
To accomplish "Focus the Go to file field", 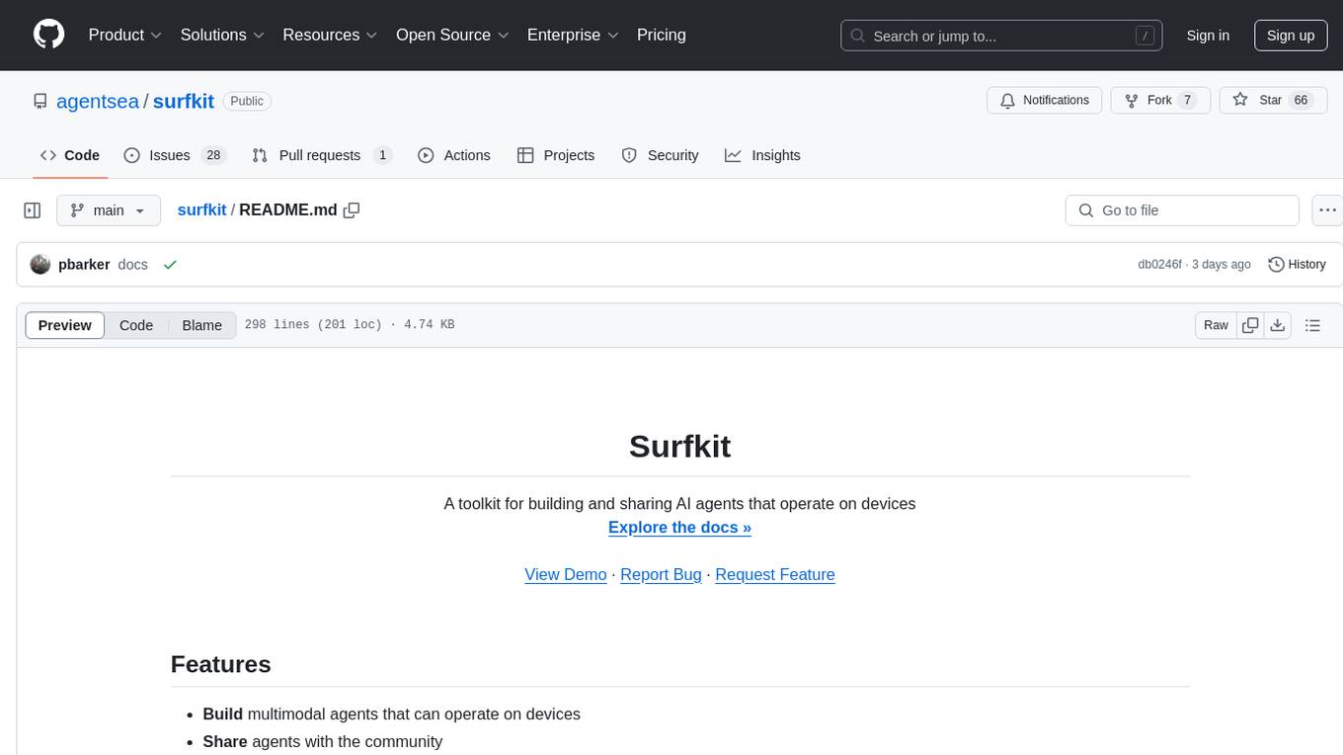I will pyautogui.click(x=1182, y=210).
